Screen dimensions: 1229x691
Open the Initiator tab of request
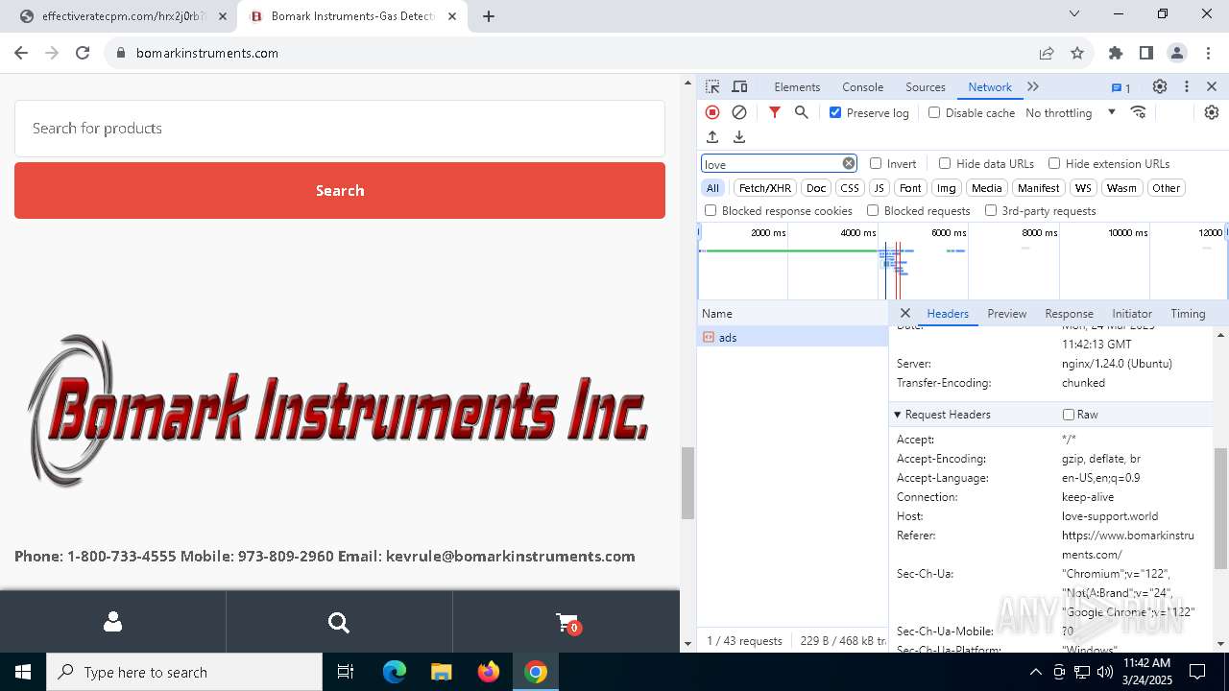tap(1132, 313)
